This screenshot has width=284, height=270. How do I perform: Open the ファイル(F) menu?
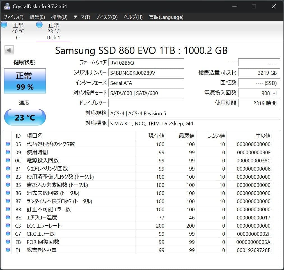14,17
